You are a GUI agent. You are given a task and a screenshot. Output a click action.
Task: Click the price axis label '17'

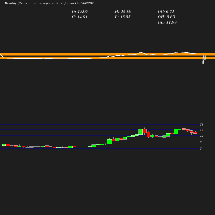202,130
